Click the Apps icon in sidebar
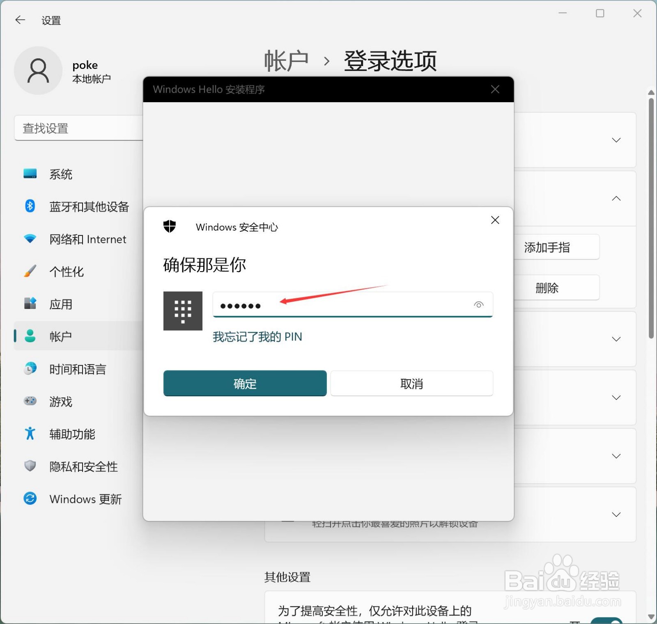The image size is (657, 624). point(30,304)
